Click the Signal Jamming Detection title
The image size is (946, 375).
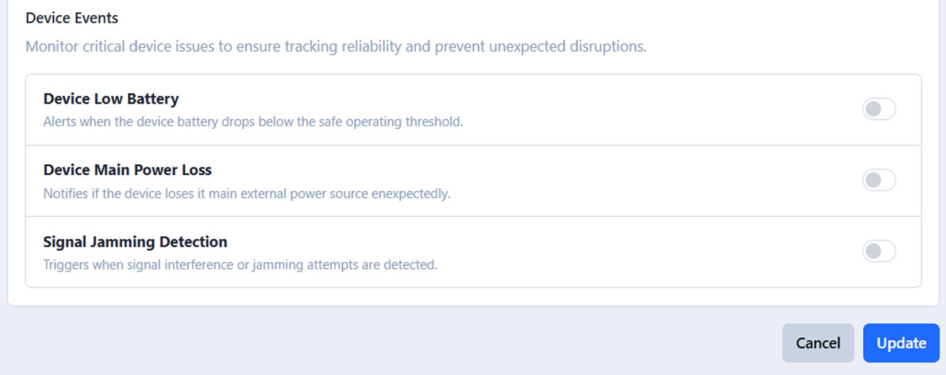(135, 242)
